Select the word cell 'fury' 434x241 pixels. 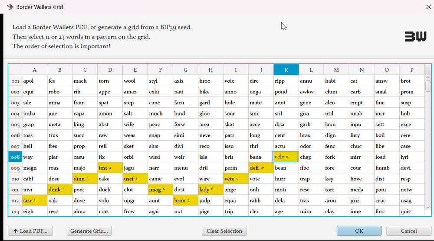(362, 135)
